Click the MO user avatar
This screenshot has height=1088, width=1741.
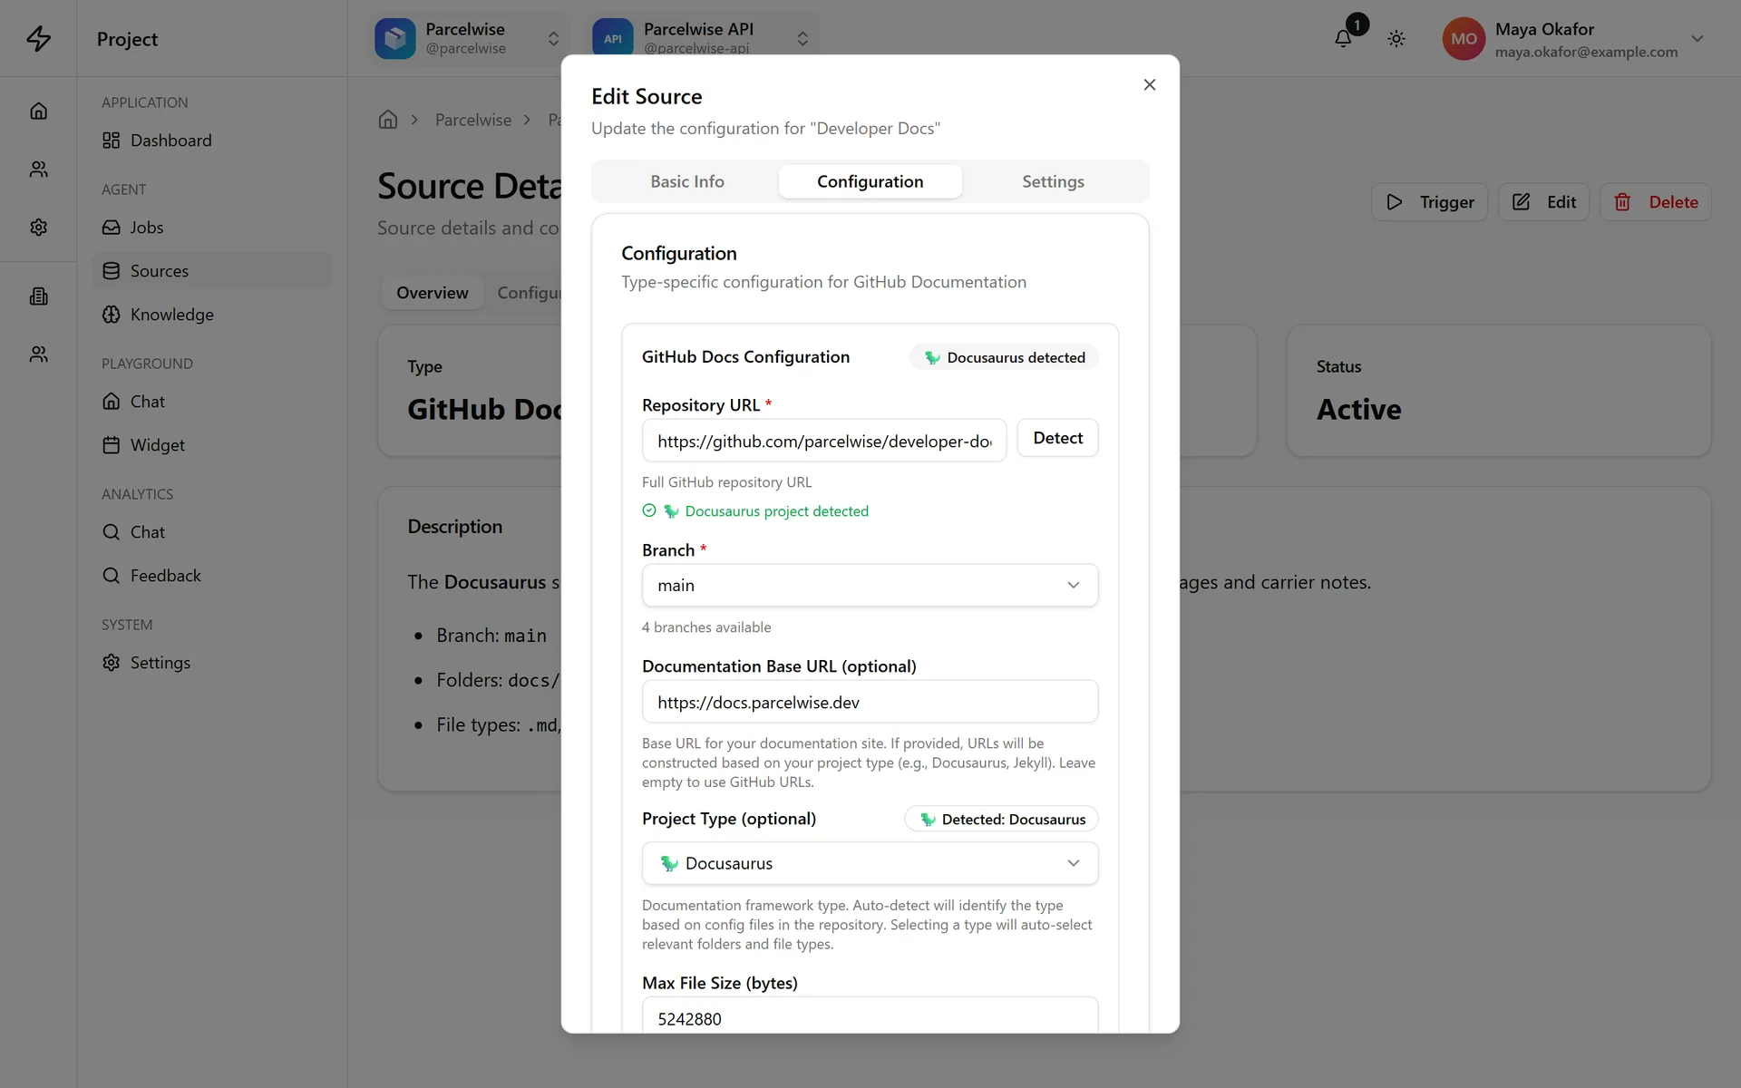tap(1464, 39)
